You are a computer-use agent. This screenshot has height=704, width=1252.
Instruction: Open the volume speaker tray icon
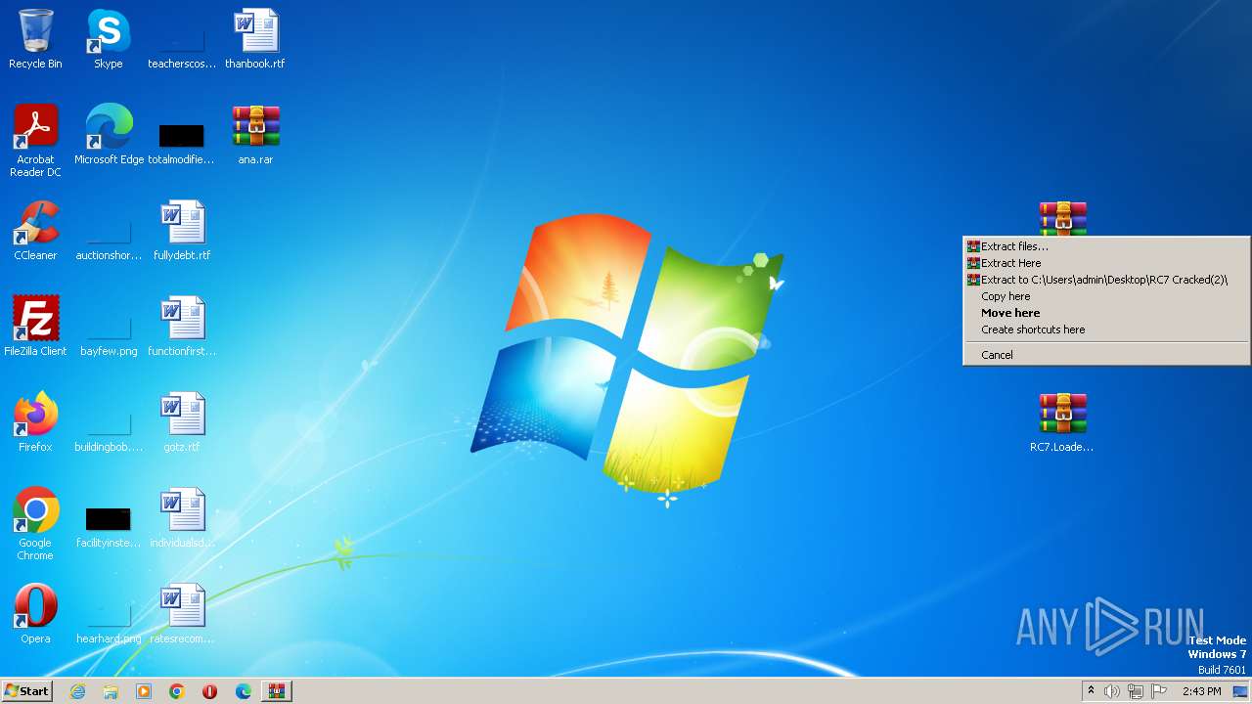coord(1112,691)
